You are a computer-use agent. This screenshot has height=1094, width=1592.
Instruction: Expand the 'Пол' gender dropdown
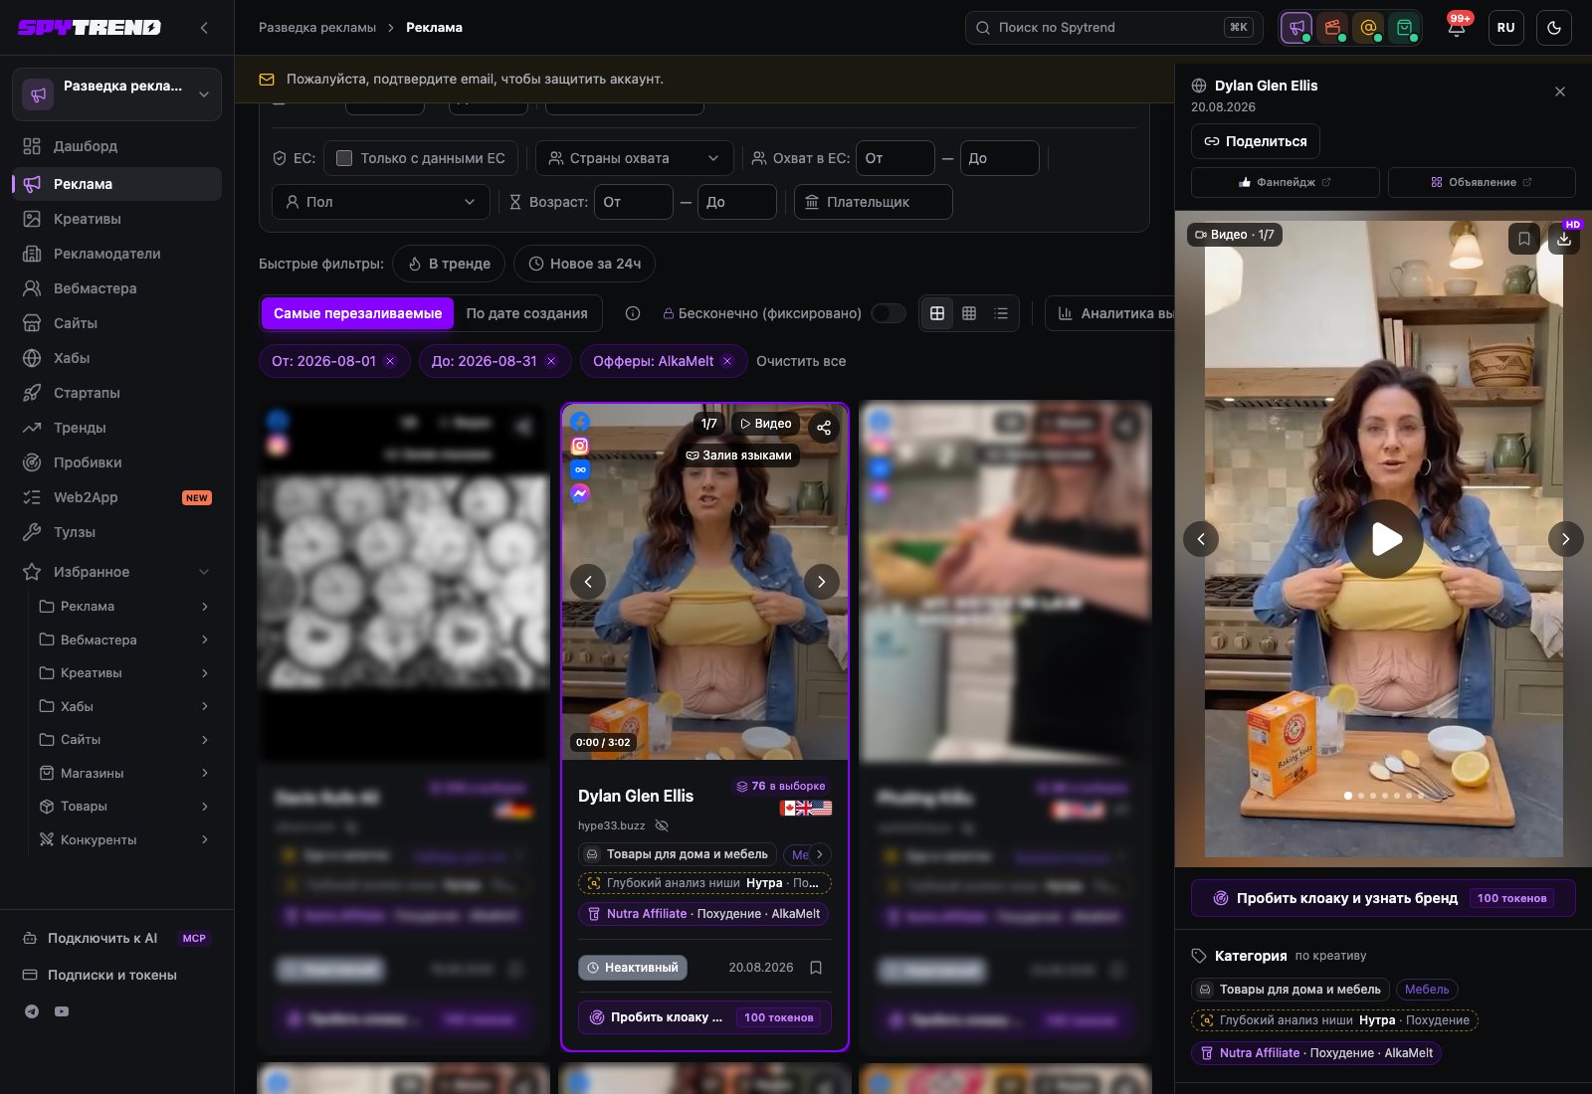click(381, 202)
